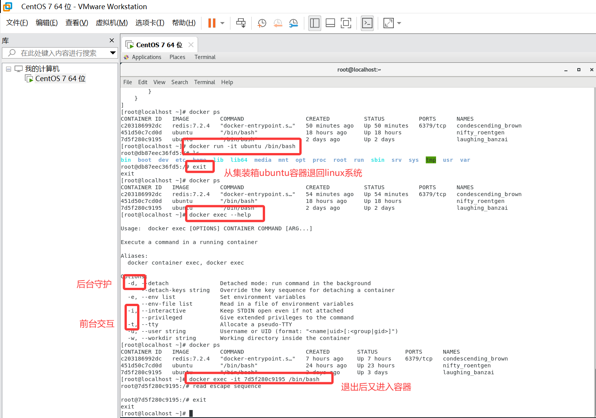Image resolution: width=596 pixels, height=418 pixels.
Task: Minimize the root@localhost terminal window
Action: (x=566, y=70)
